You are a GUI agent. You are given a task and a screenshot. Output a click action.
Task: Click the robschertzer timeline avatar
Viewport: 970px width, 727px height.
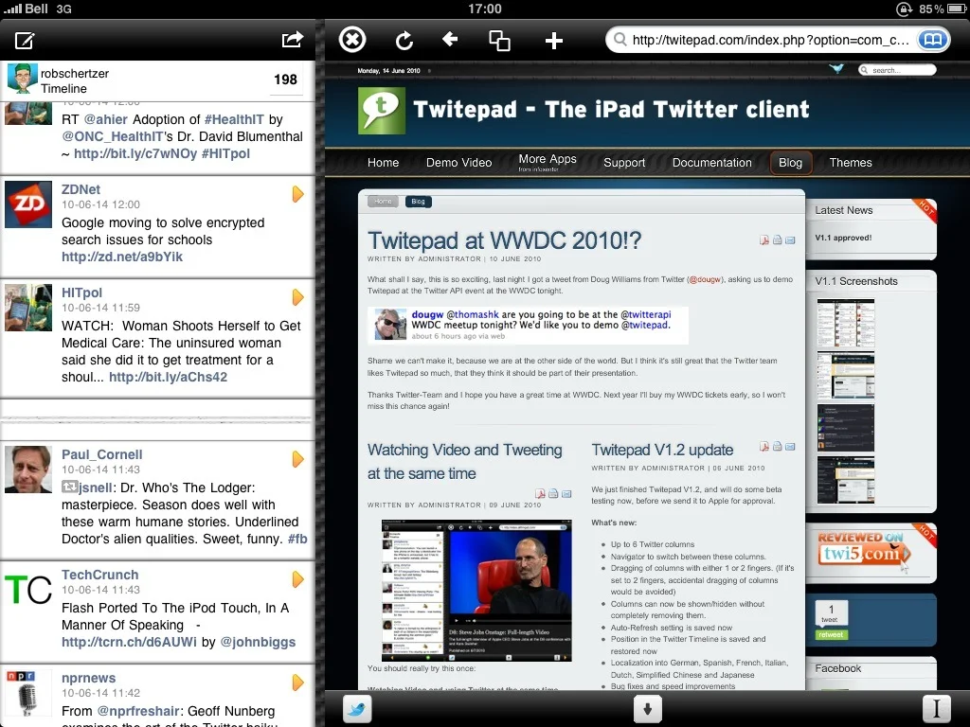point(22,79)
